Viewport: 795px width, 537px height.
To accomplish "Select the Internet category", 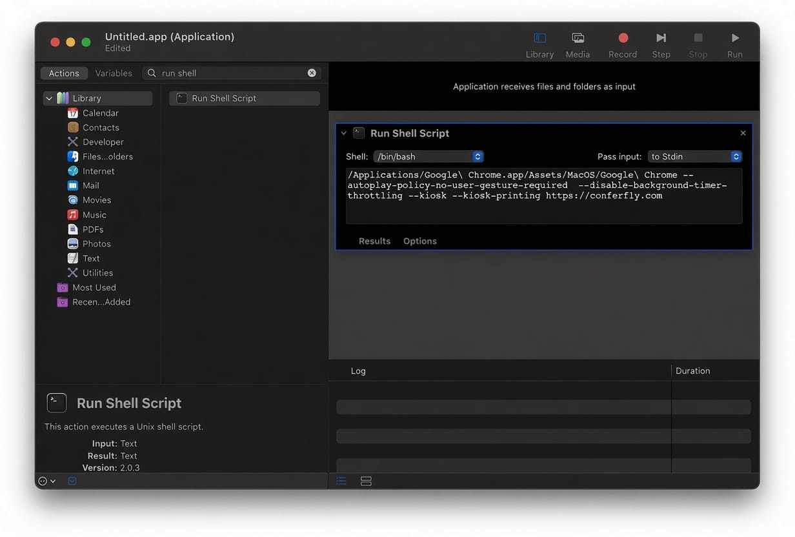I will [x=91, y=171].
